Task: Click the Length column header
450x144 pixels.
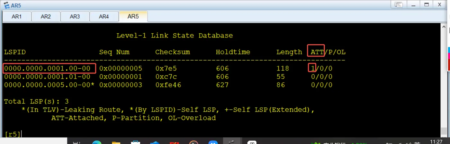Action: [x=289, y=52]
